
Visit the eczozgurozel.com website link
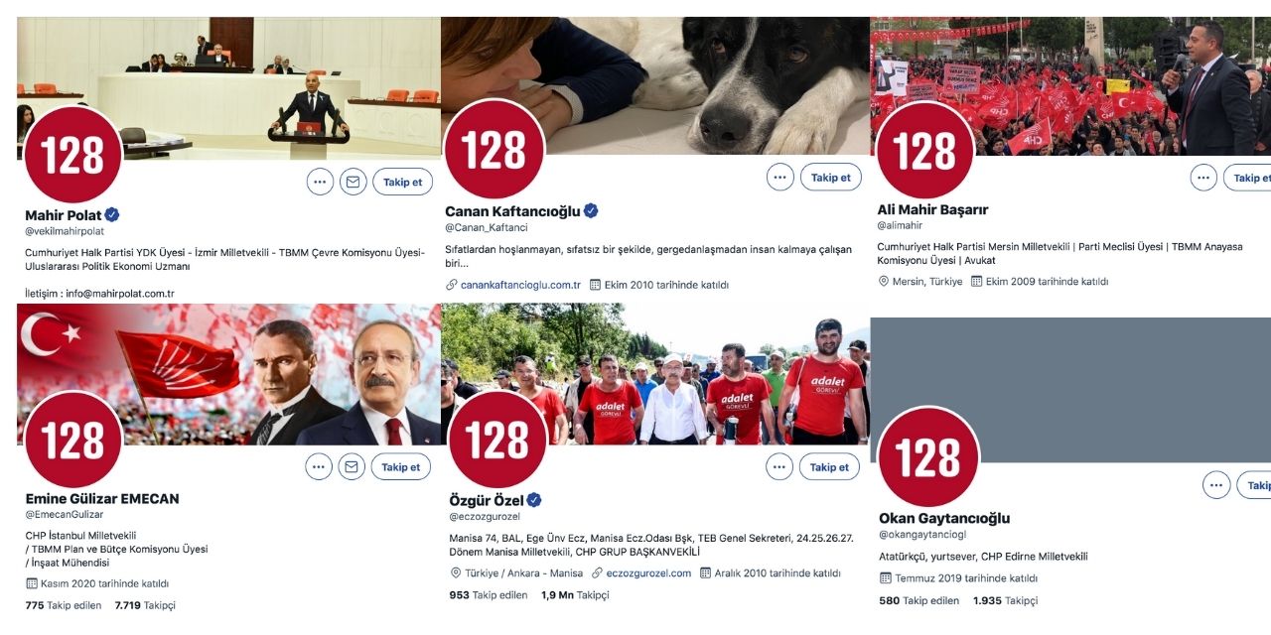point(641,572)
